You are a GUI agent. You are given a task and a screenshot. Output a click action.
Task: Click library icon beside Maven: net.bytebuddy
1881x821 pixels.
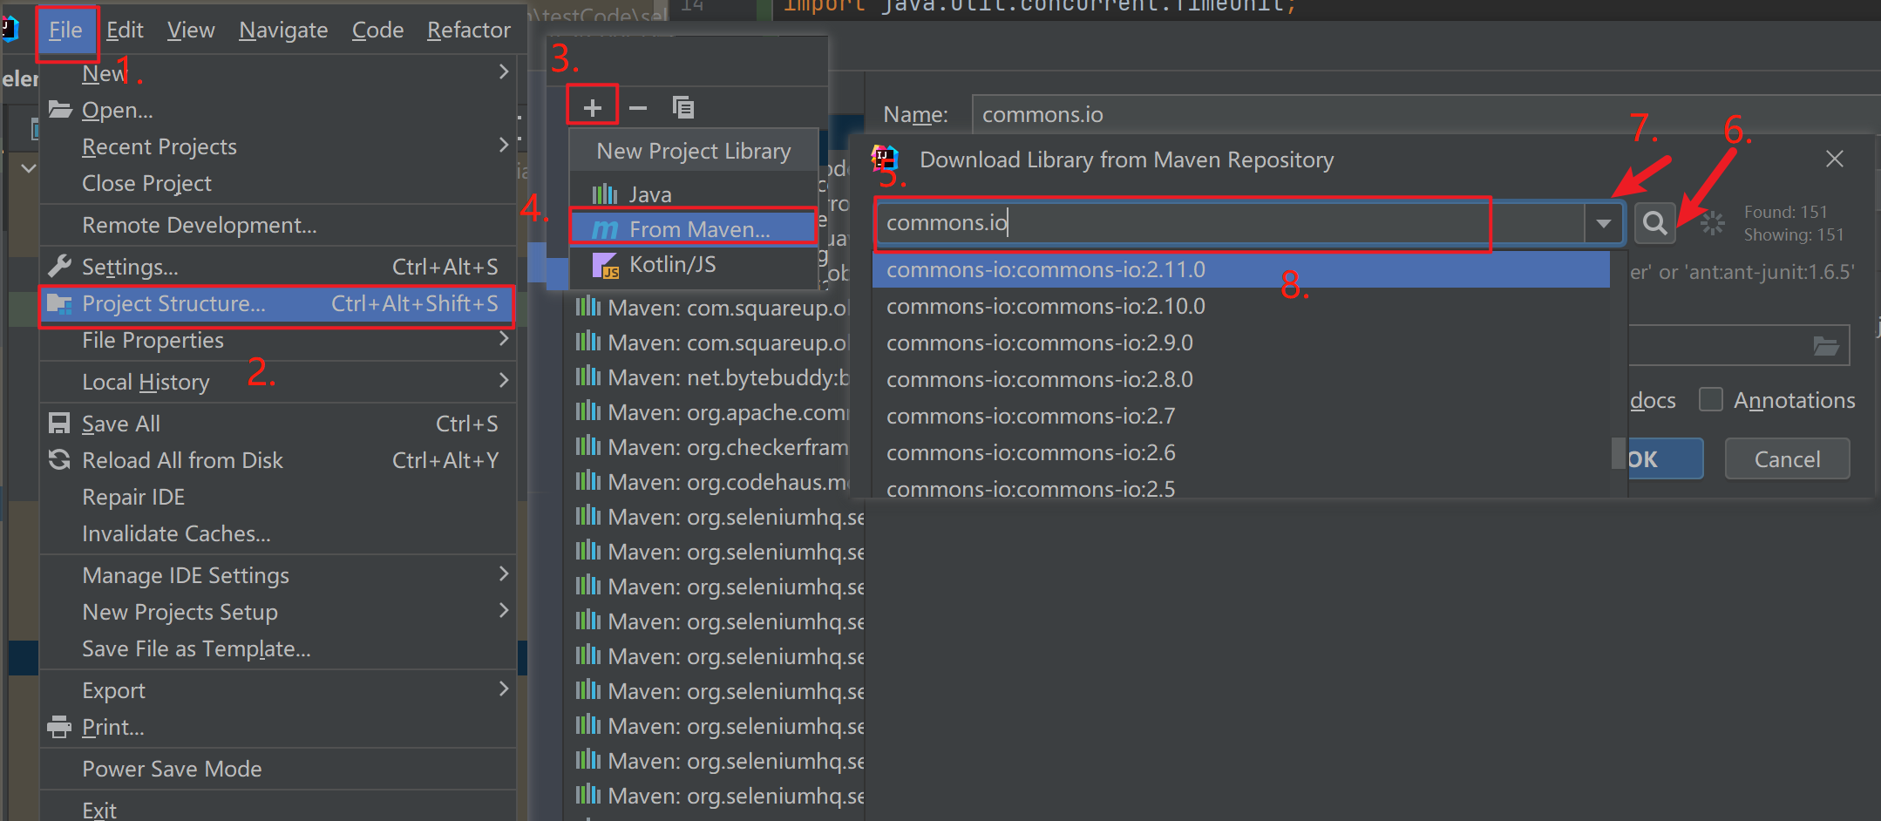tap(588, 377)
